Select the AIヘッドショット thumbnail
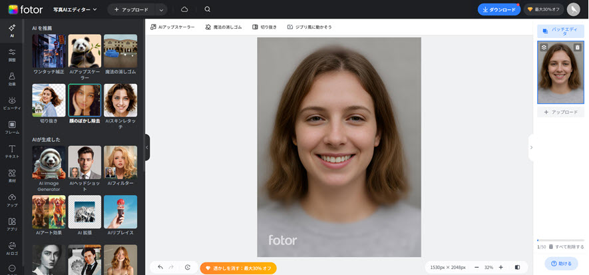589x275 pixels. [x=85, y=166]
